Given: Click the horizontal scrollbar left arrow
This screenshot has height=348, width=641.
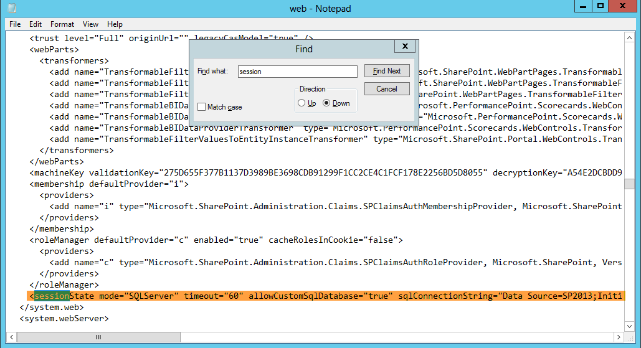Looking at the screenshot, I should point(11,337).
